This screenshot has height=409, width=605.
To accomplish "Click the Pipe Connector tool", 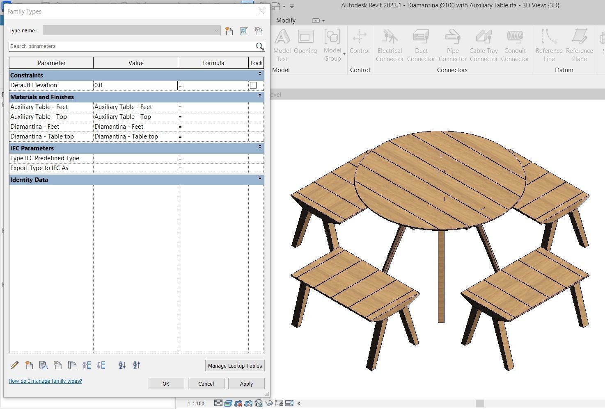I will click(x=453, y=45).
